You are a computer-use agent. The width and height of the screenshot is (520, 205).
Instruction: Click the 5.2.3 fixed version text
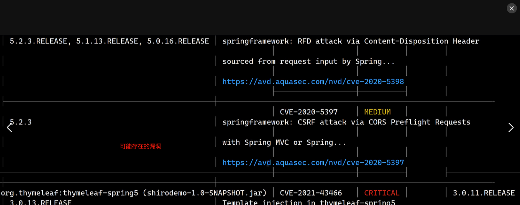20,122
